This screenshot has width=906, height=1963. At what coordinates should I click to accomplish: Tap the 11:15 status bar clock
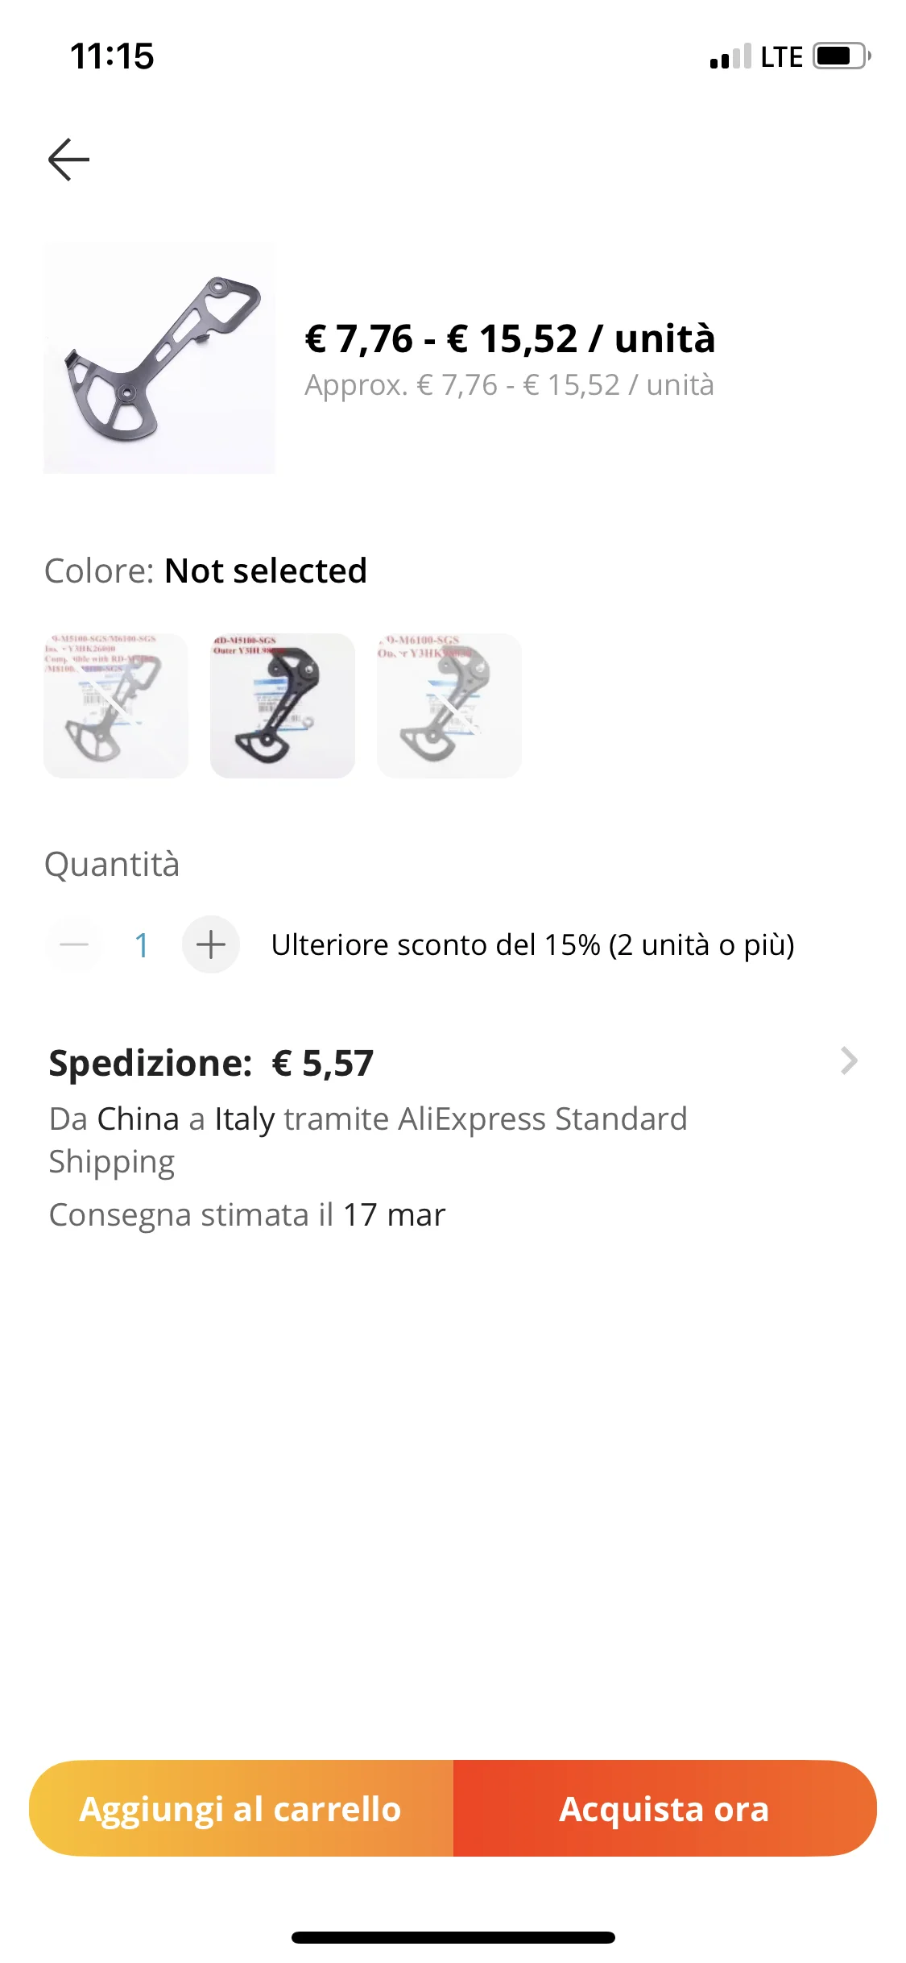(112, 56)
